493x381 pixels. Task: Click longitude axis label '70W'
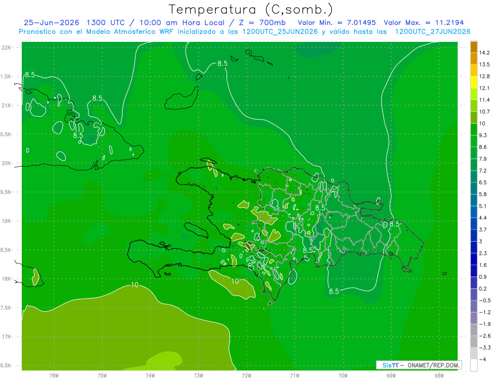coord(343,375)
